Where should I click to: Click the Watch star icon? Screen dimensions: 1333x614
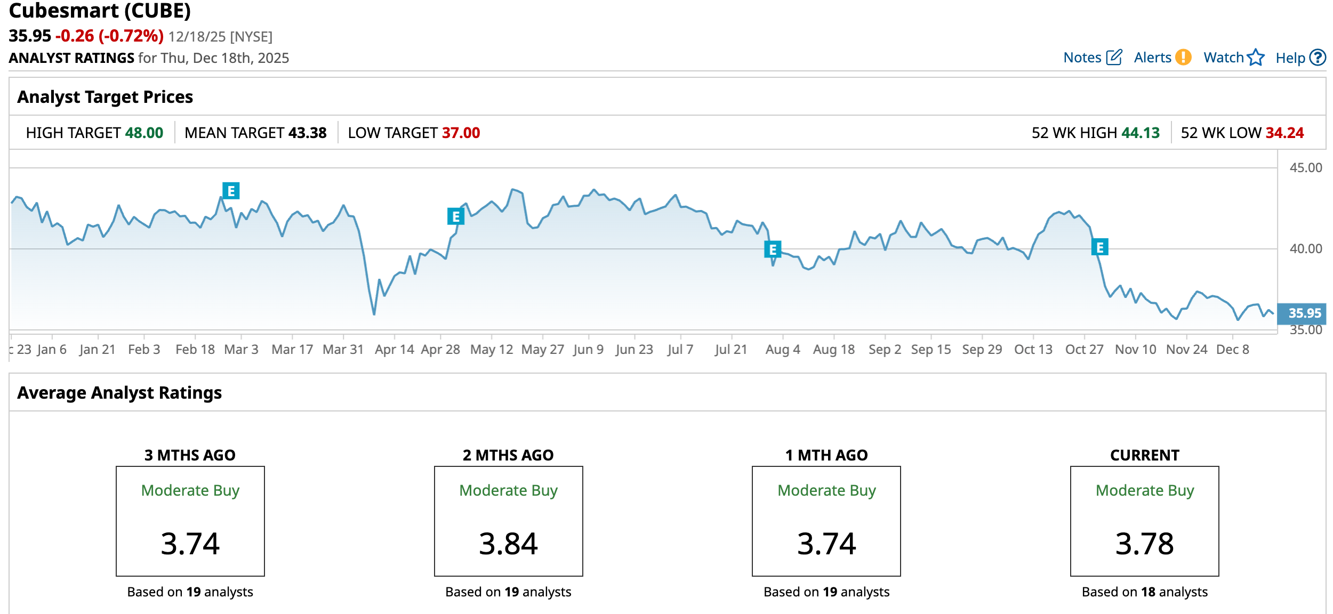(1256, 57)
